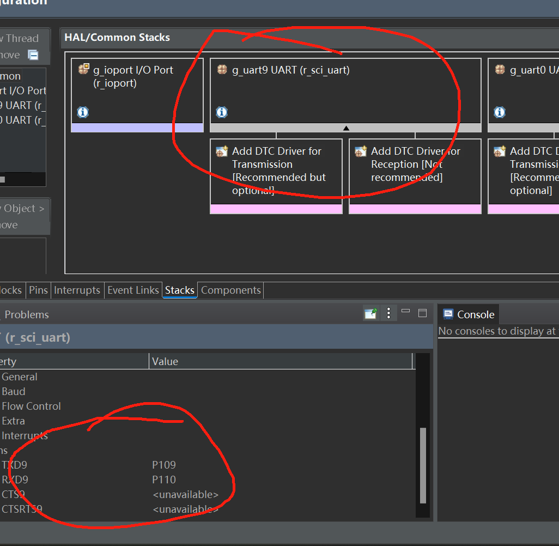Viewport: 559px width, 546px height.
Task: Expand the General property group
Action: (x=20, y=377)
